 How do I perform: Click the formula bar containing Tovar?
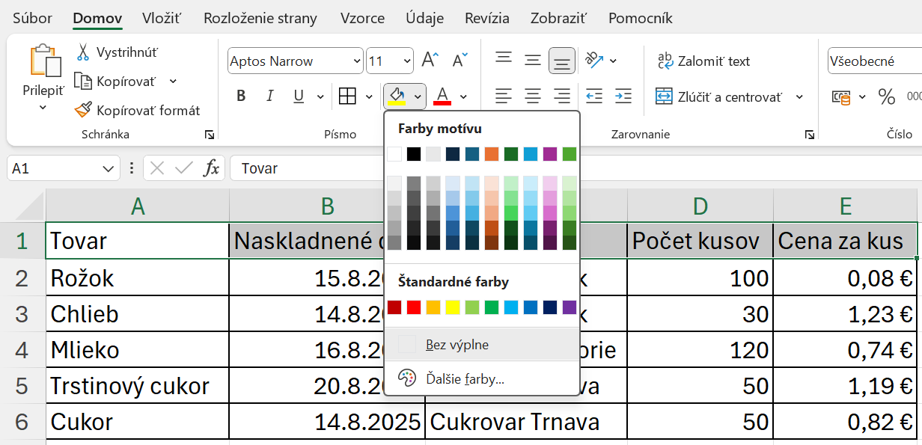(x=576, y=168)
